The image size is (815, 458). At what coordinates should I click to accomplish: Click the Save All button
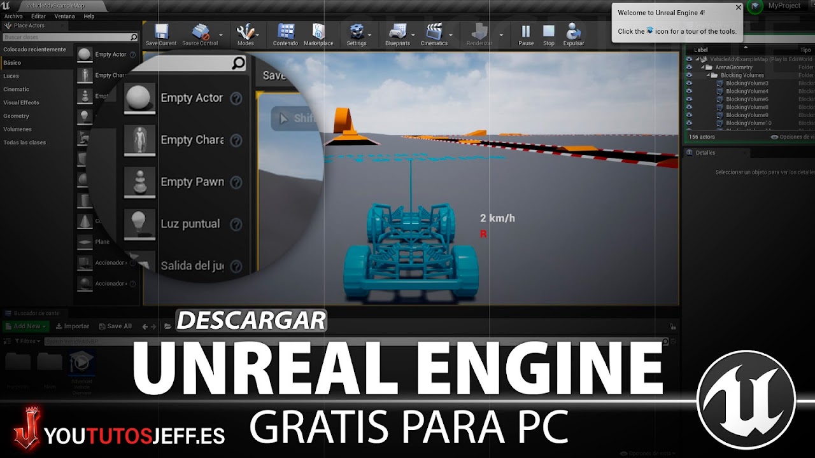point(115,326)
